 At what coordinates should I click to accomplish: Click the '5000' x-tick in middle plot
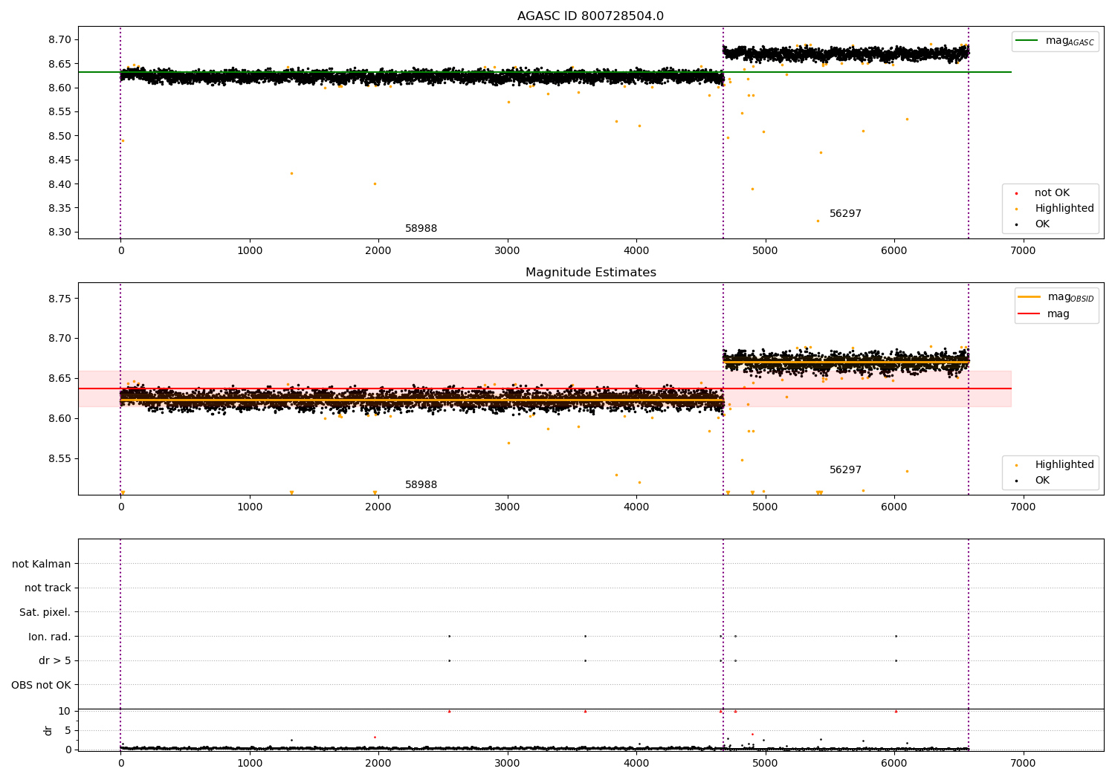click(765, 507)
